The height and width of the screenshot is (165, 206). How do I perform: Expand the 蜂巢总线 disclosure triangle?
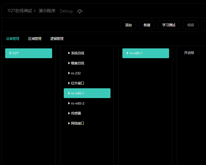(69, 63)
